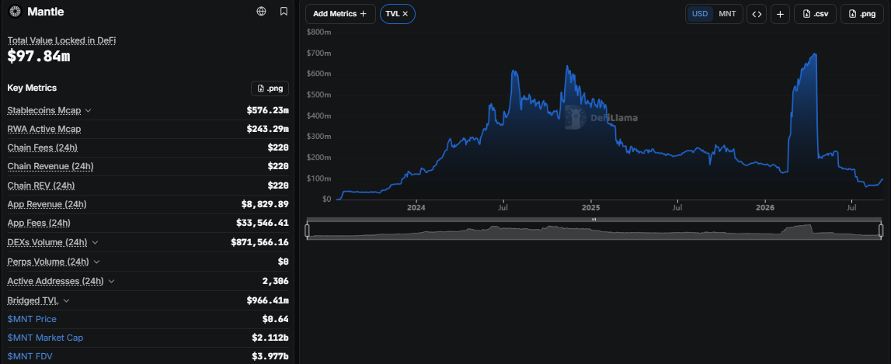This screenshot has width=891, height=364.
Task: Click the App Fees (24h) label
Action: [39, 224]
